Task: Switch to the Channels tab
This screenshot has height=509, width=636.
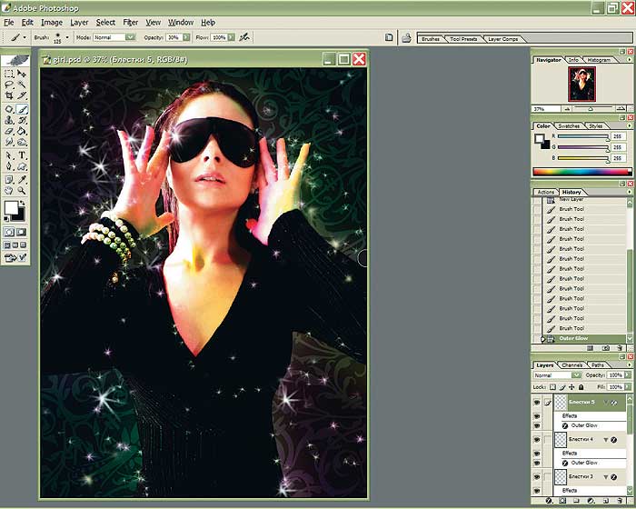Action: coord(572,365)
